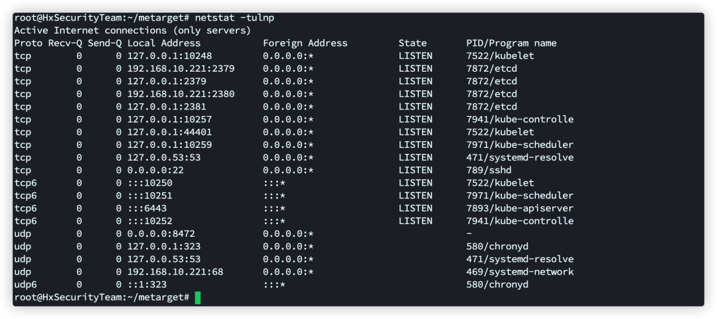The image size is (717, 319).
Task: Select the address ':::6443'
Action: (147, 208)
